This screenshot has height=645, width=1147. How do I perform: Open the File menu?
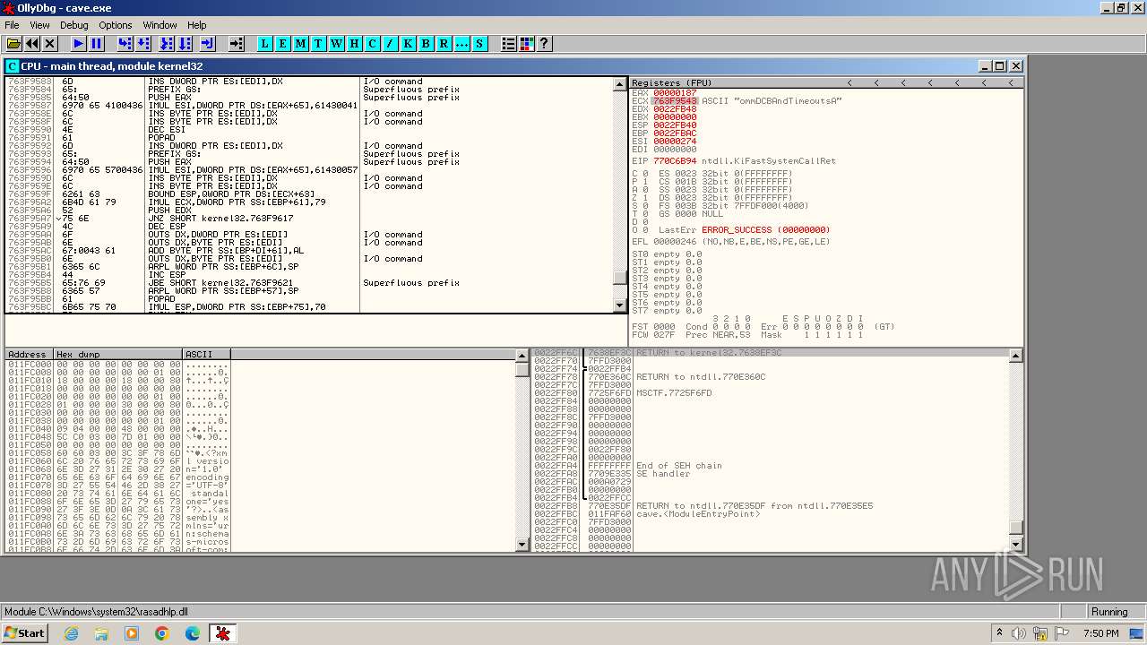[x=12, y=25]
